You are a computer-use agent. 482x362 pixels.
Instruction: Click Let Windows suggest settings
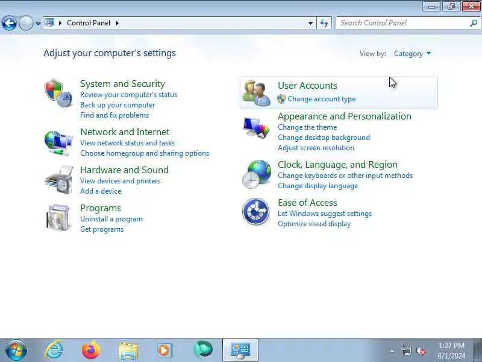click(x=325, y=214)
